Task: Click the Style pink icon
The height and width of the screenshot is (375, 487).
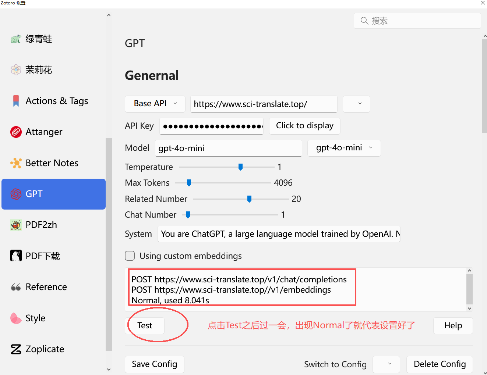Action: pos(16,318)
